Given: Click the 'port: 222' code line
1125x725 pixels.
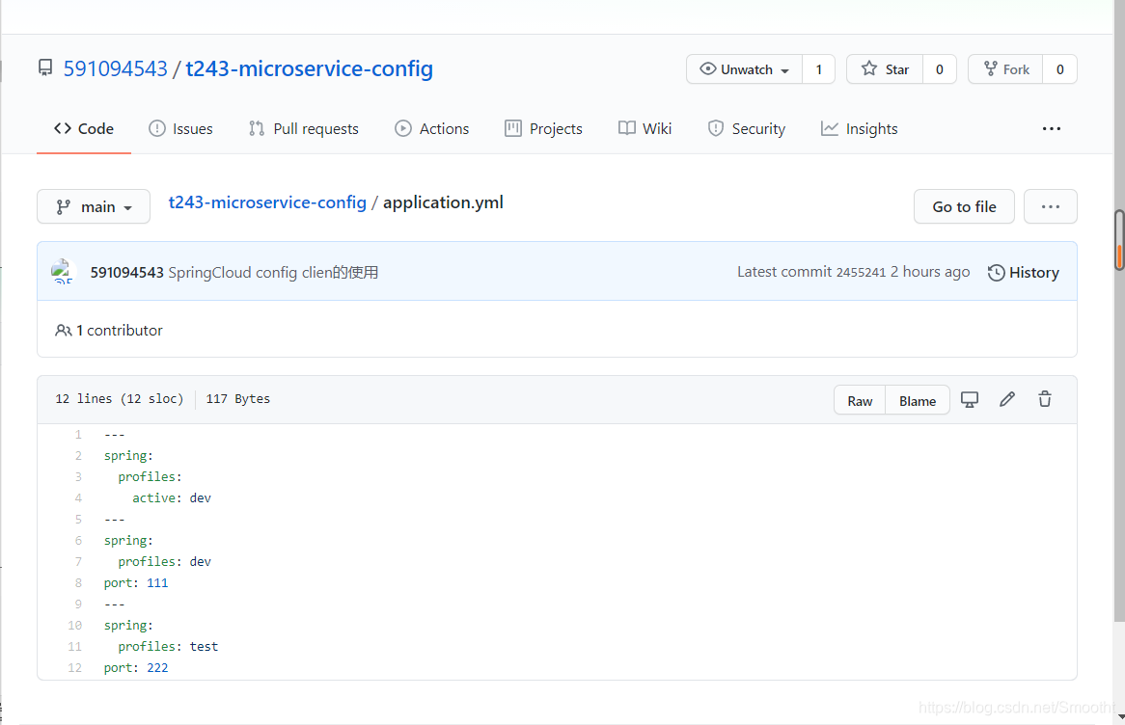Looking at the screenshot, I should (136, 667).
